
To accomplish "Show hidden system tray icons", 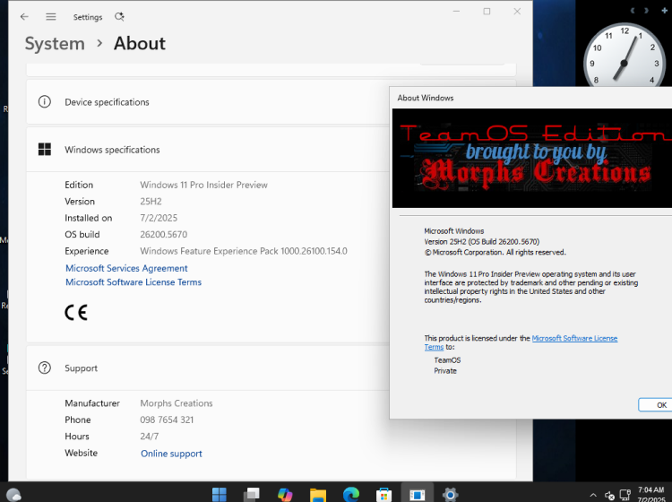I will [593, 495].
